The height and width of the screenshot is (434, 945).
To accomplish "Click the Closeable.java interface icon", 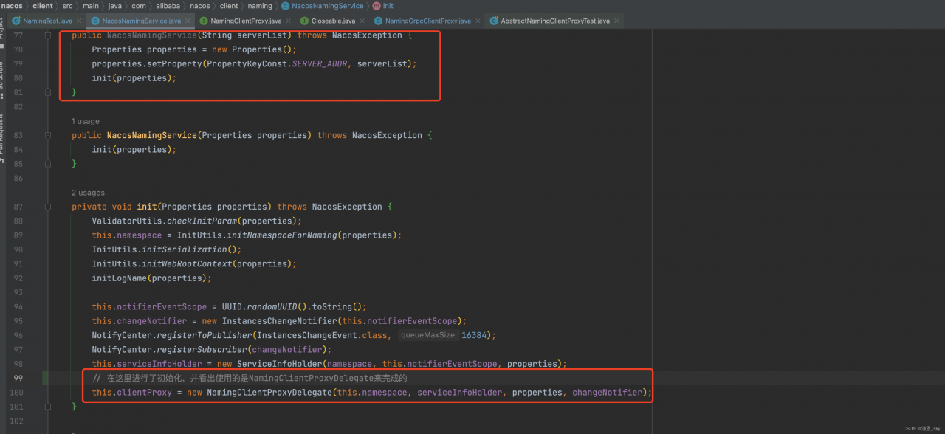I will click(x=304, y=21).
